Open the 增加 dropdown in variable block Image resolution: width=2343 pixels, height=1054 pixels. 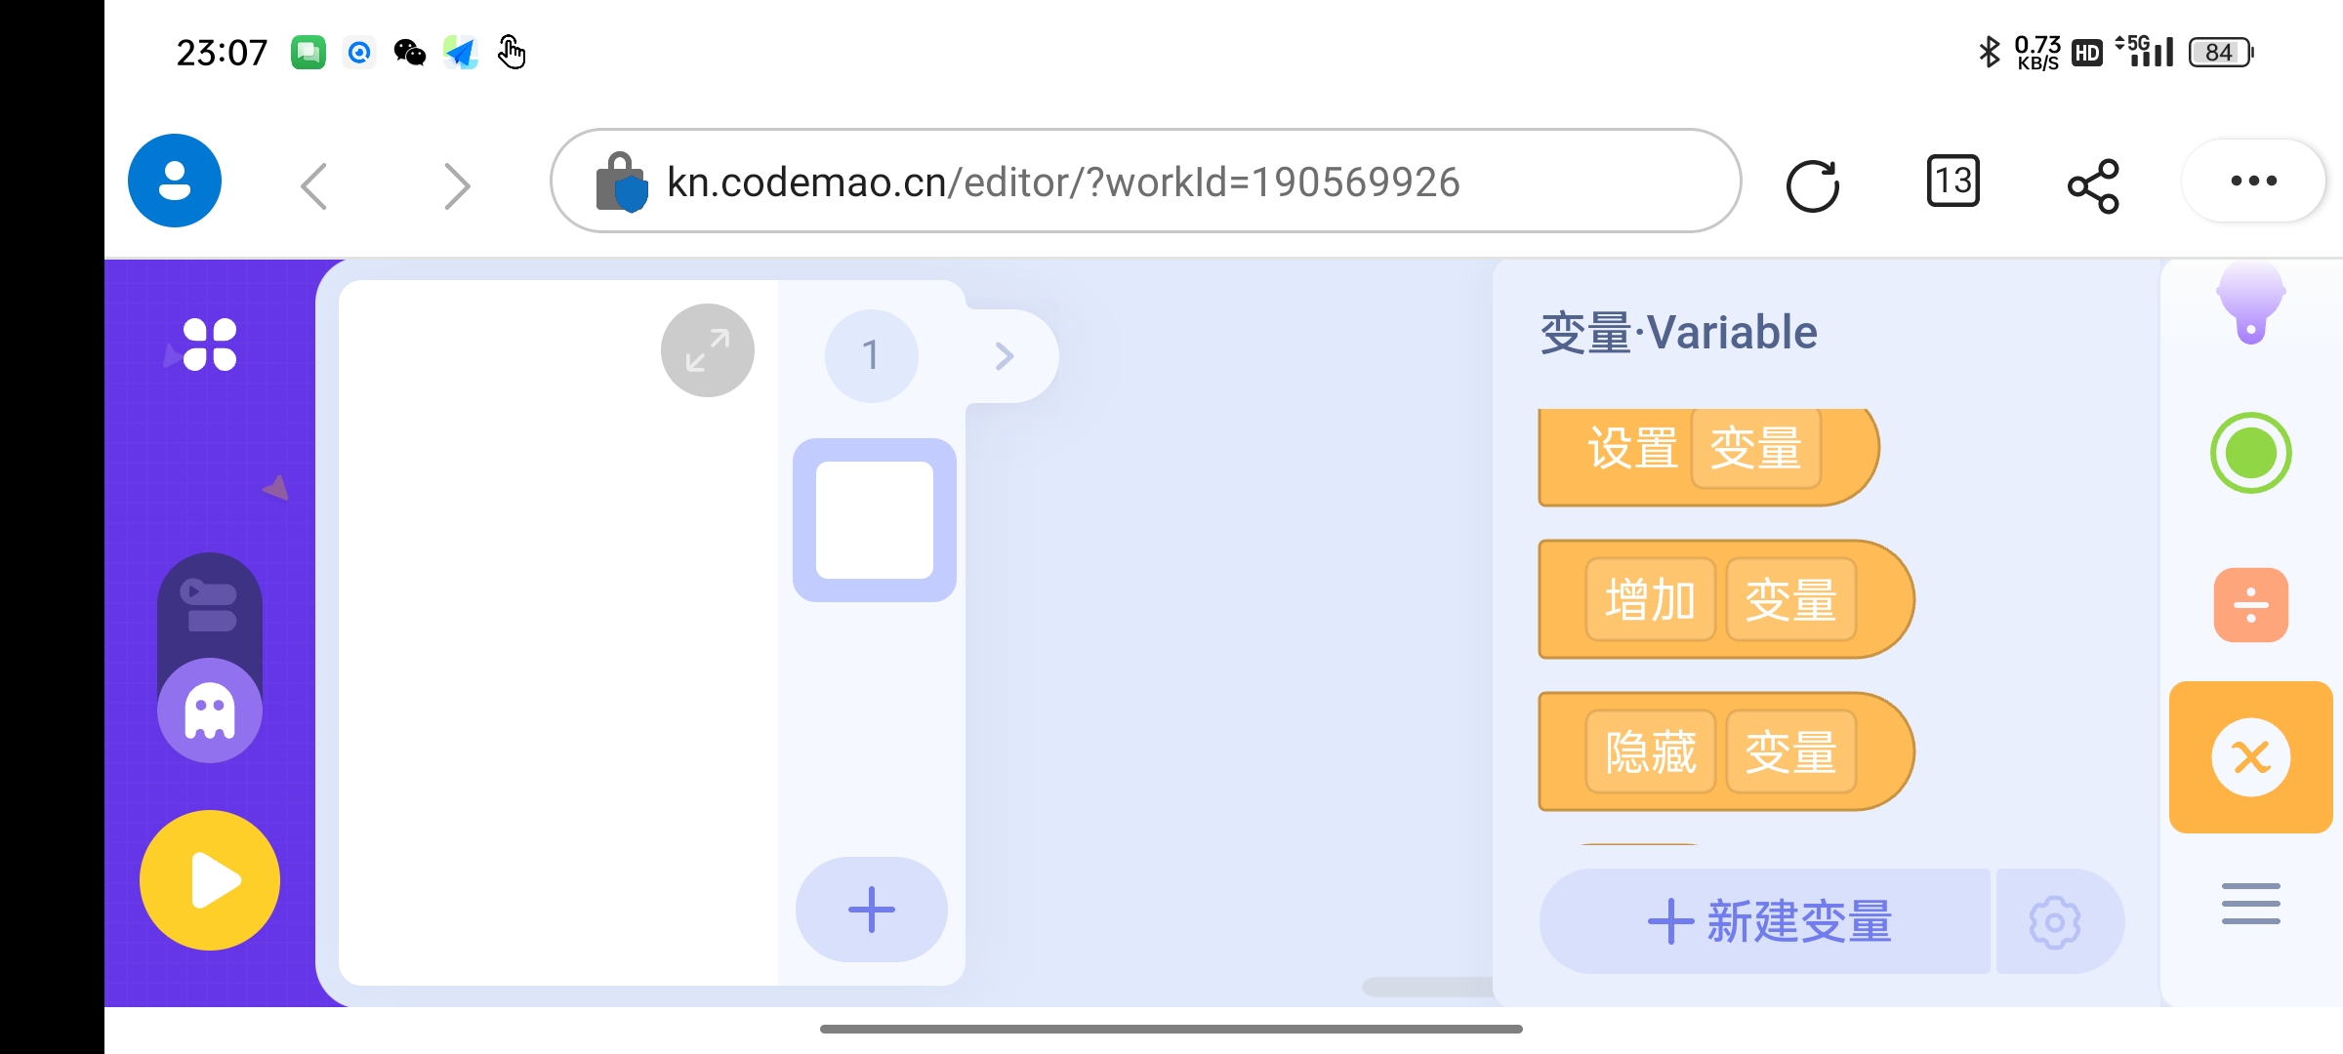pos(1650,599)
